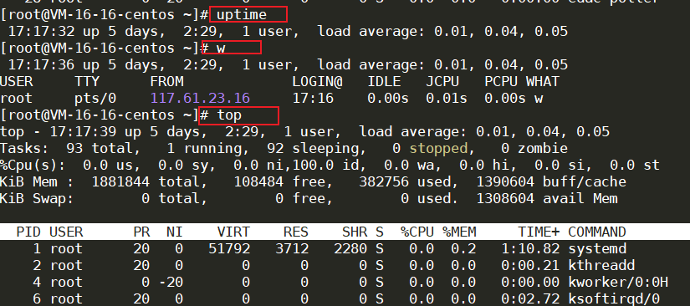This screenshot has height=306, width=690.
Task: Select the systemd RES value 3712
Action: pos(292,249)
